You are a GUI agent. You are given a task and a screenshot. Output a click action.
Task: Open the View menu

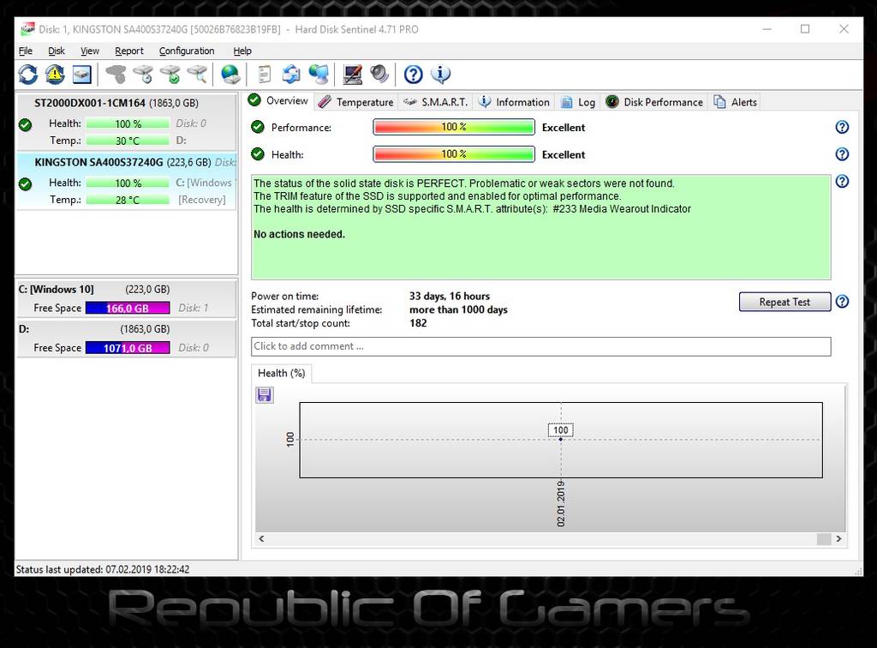89,51
